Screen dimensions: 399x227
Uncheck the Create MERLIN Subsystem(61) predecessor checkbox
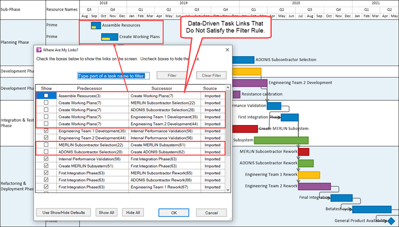coord(46,166)
